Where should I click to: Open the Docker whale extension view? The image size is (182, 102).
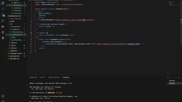click(3, 26)
